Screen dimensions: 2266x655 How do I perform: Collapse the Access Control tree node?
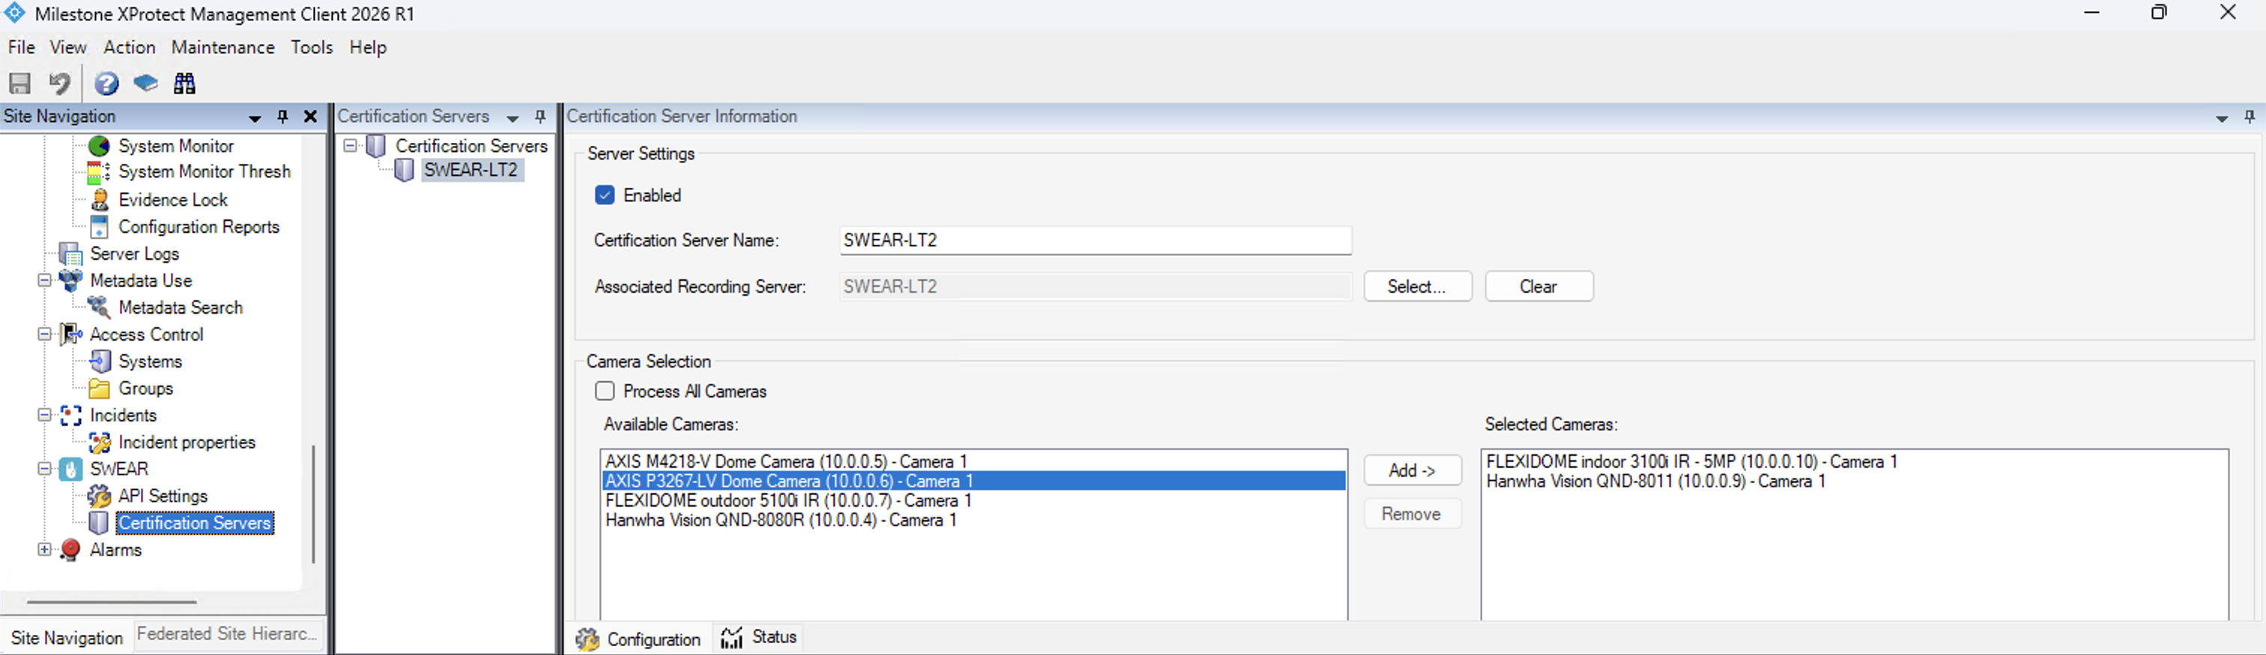(x=44, y=334)
